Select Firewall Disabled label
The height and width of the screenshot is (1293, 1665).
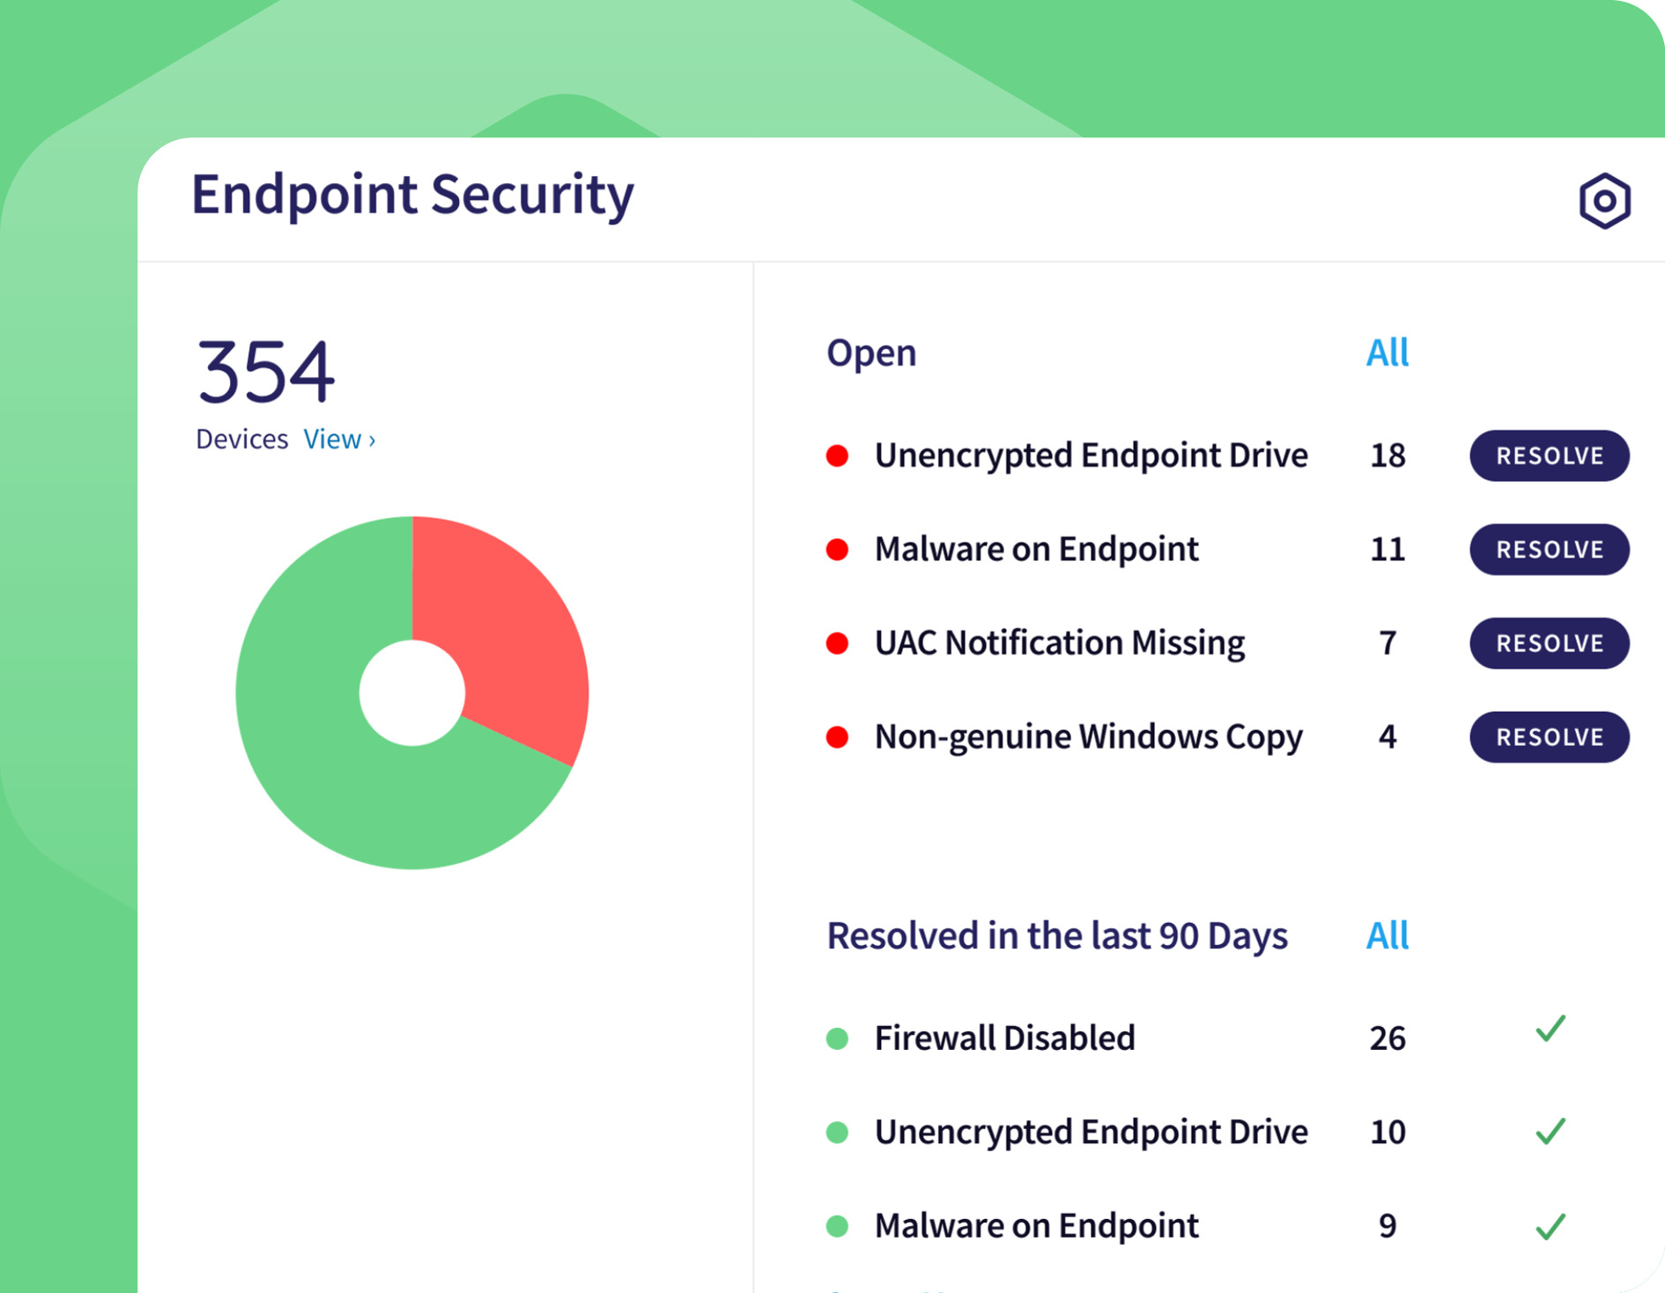pos(1004,1038)
